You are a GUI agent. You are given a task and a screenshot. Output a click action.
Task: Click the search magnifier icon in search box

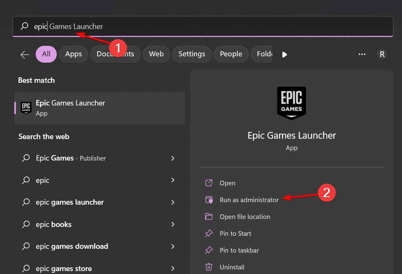24,26
